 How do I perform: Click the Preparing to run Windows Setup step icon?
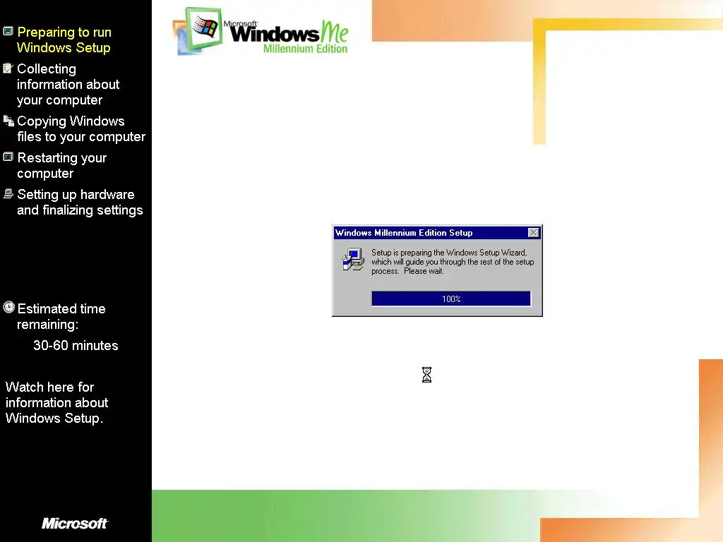click(8, 31)
